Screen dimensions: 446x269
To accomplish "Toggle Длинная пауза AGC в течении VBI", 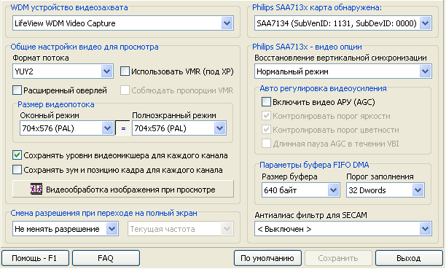I will click(266, 143).
